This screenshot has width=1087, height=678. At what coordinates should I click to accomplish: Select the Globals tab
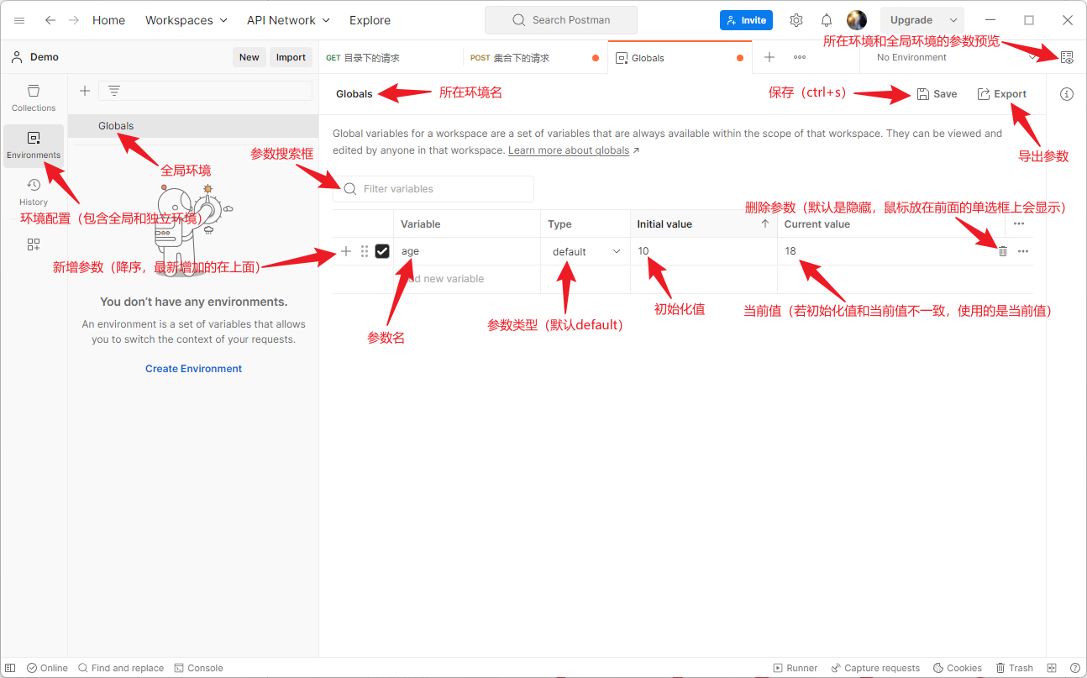680,58
